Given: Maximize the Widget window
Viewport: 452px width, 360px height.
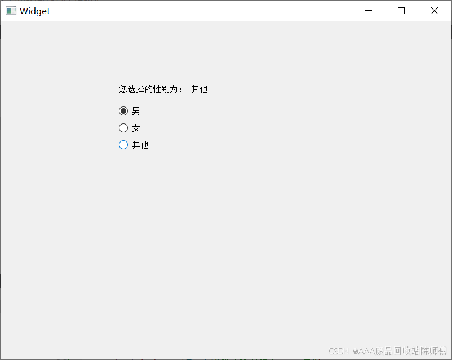Looking at the screenshot, I should click(401, 11).
